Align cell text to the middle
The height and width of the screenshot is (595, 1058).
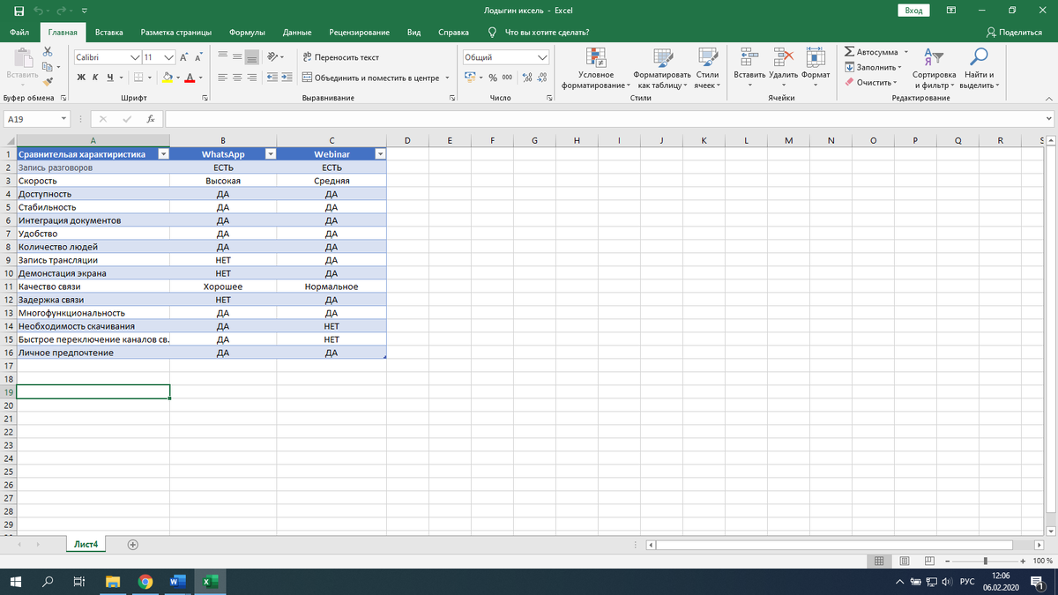[238, 56]
